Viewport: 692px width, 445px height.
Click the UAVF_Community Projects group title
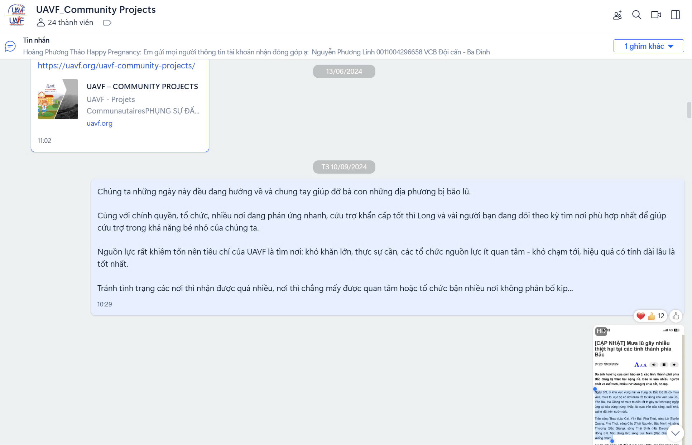[x=96, y=10]
